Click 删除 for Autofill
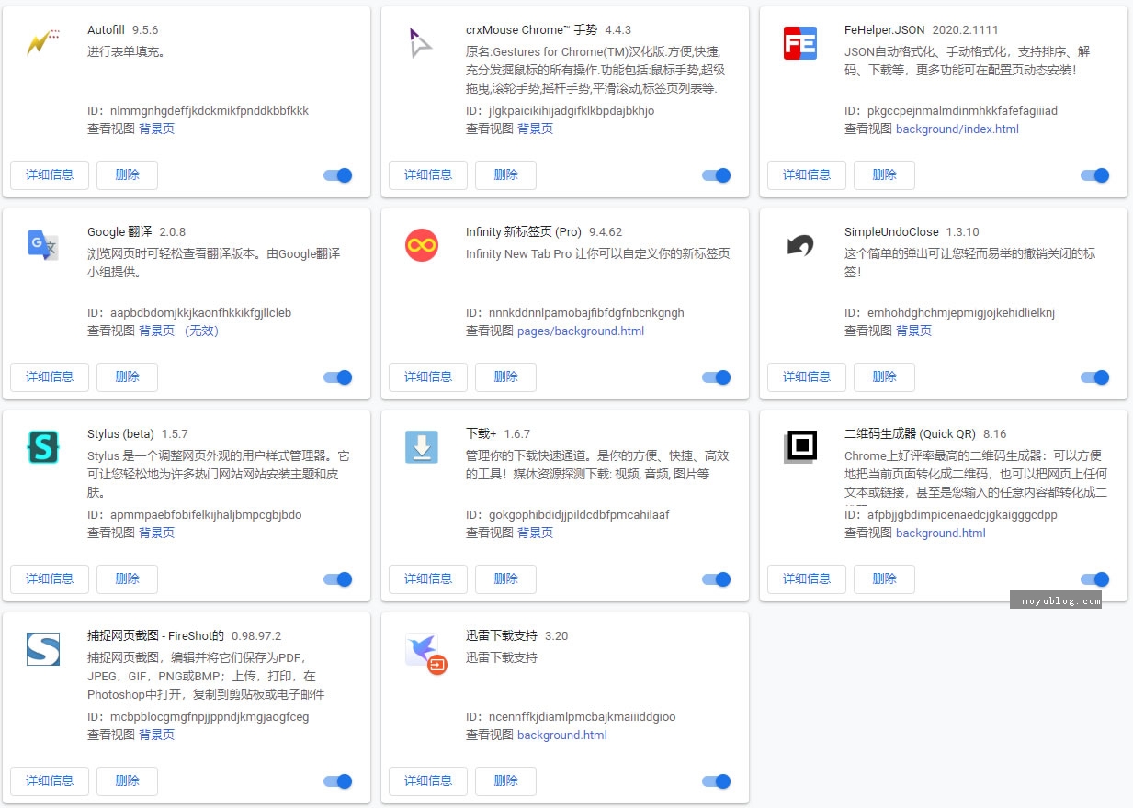The height and width of the screenshot is (808, 1133). pyautogui.click(x=127, y=174)
